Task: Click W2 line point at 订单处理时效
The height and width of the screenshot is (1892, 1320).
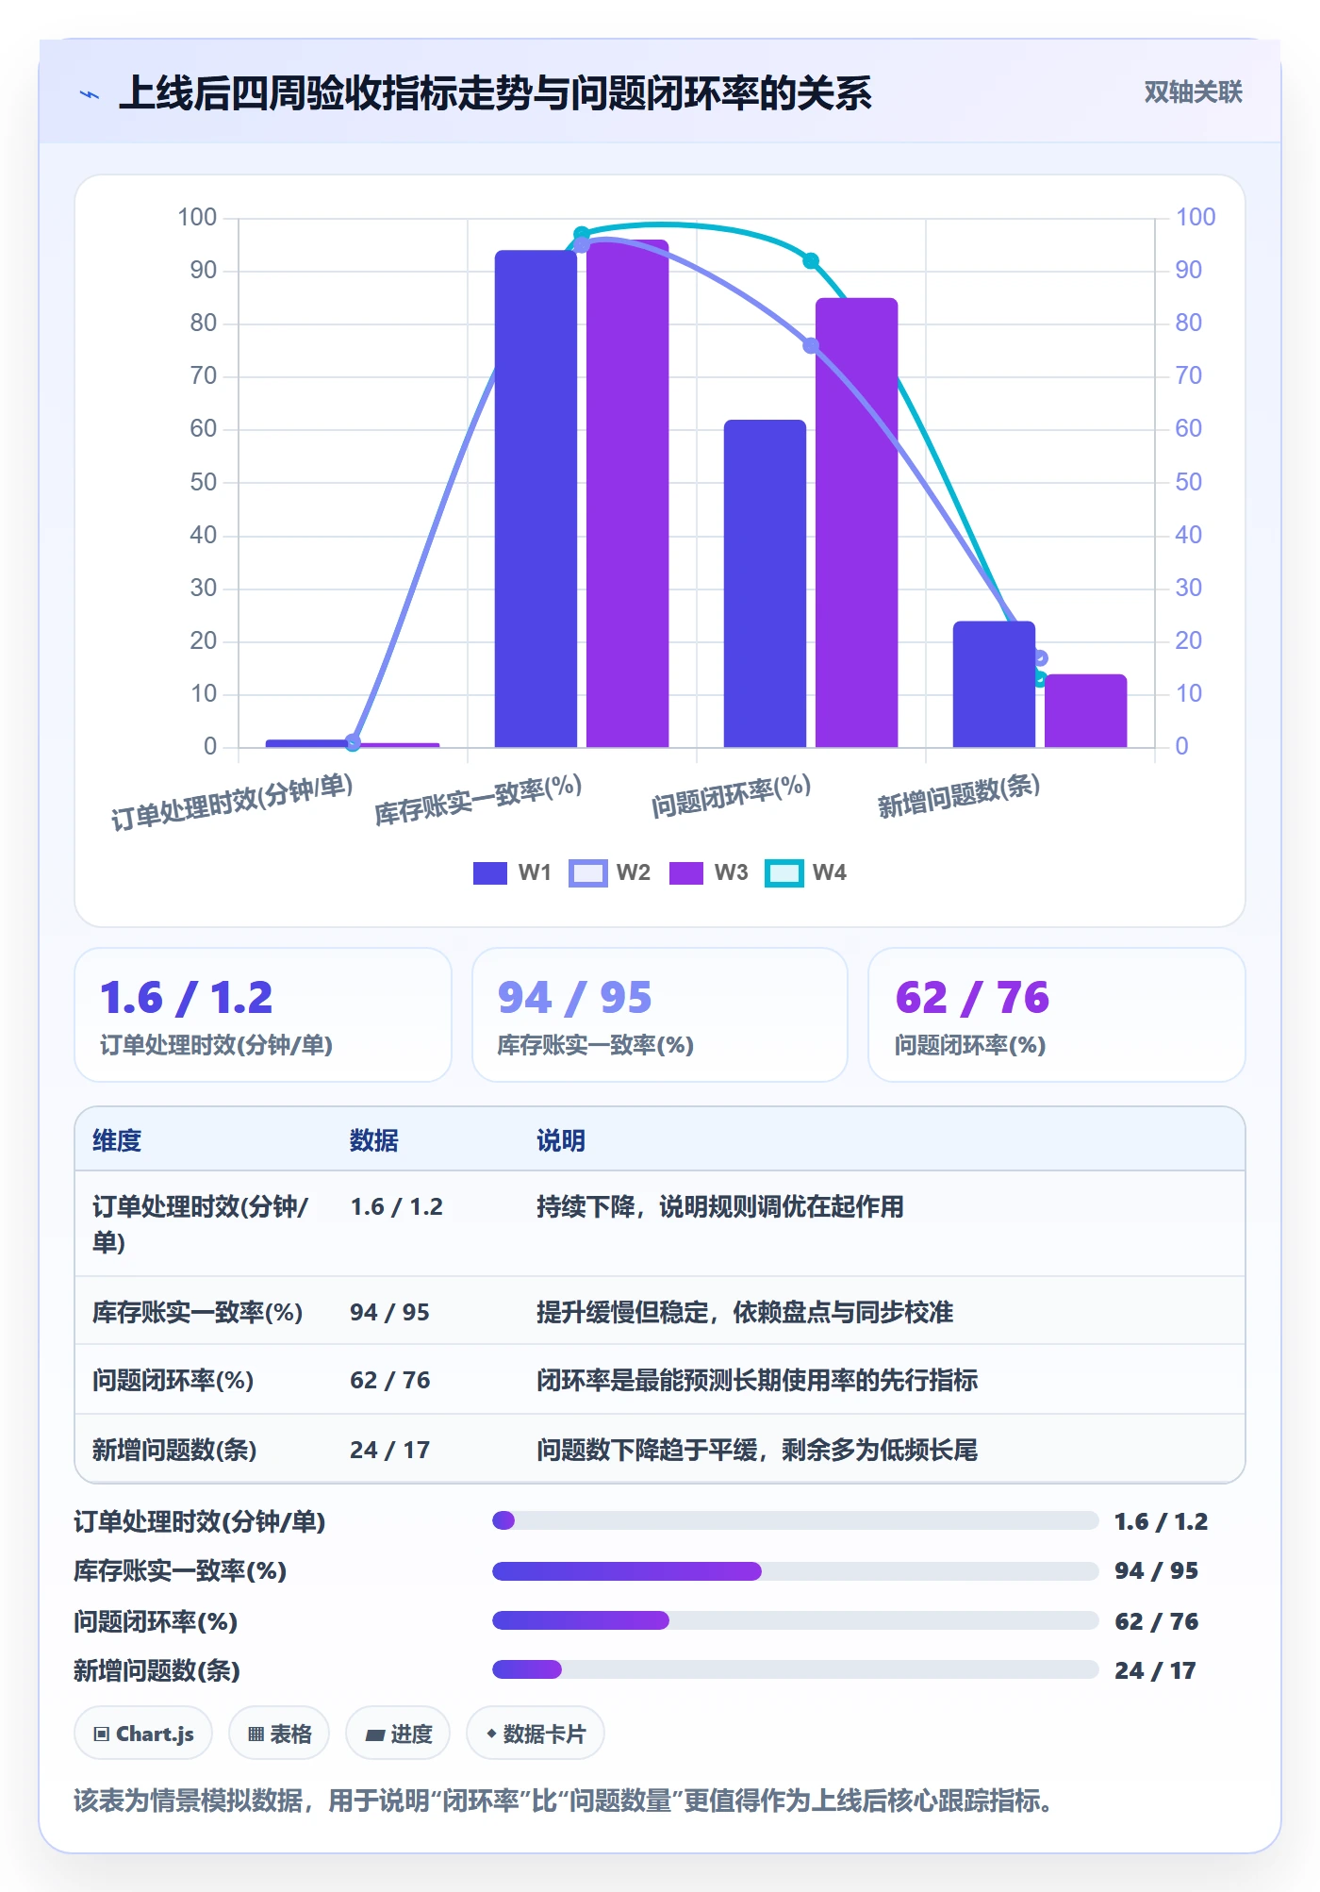Action: point(353,742)
